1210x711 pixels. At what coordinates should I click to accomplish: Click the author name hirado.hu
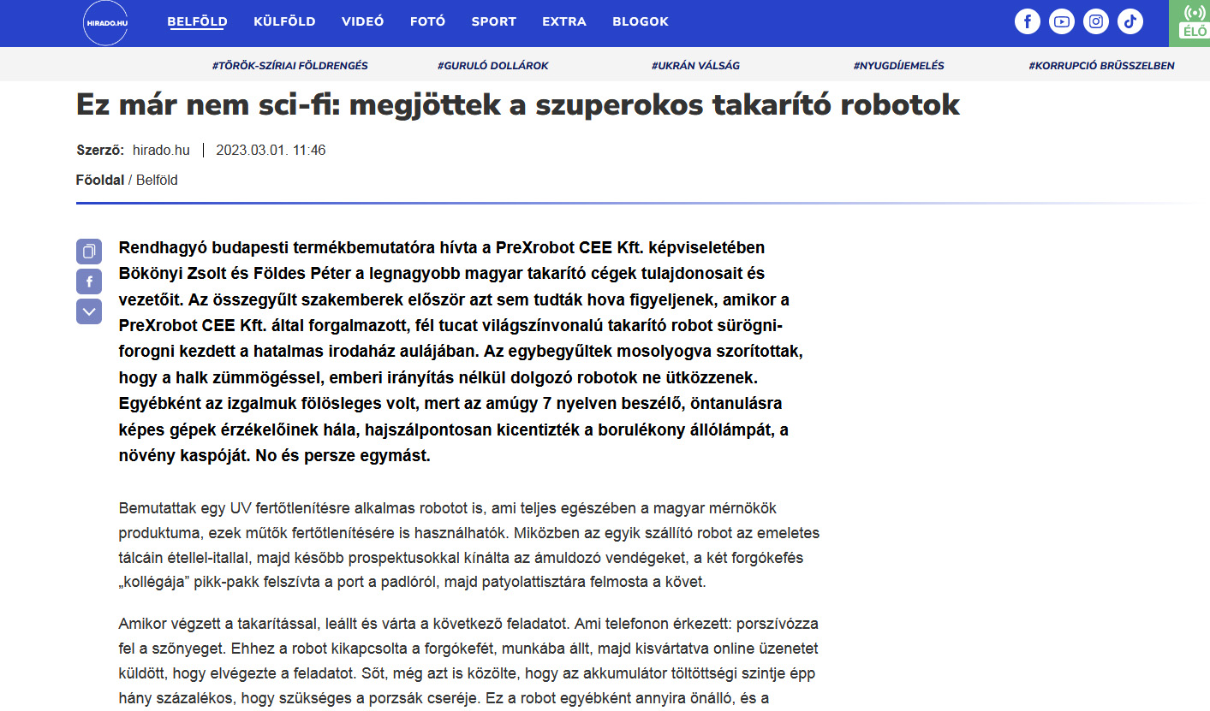coord(161,150)
